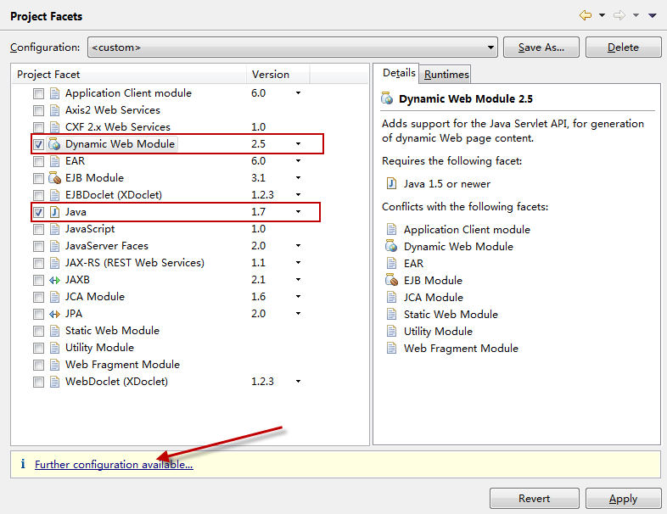
Task: Uncheck the Java facet checkbox
Action: (38, 212)
